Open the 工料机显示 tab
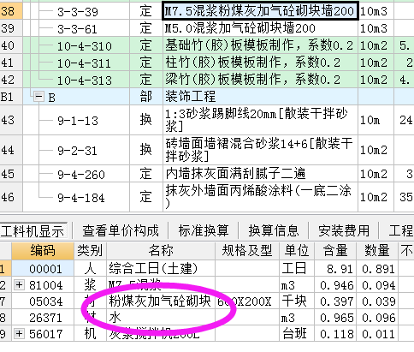Image resolution: width=414 pixels, height=352 pixels. (33, 230)
